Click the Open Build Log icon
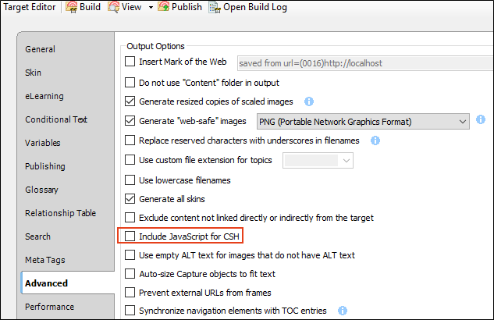Image resolution: width=494 pixels, height=320 pixels. point(215,7)
